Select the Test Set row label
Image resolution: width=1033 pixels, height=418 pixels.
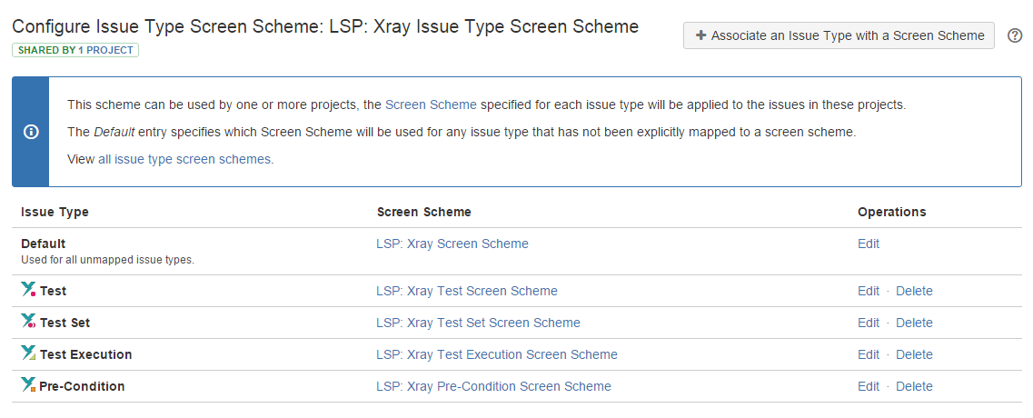[x=65, y=323]
